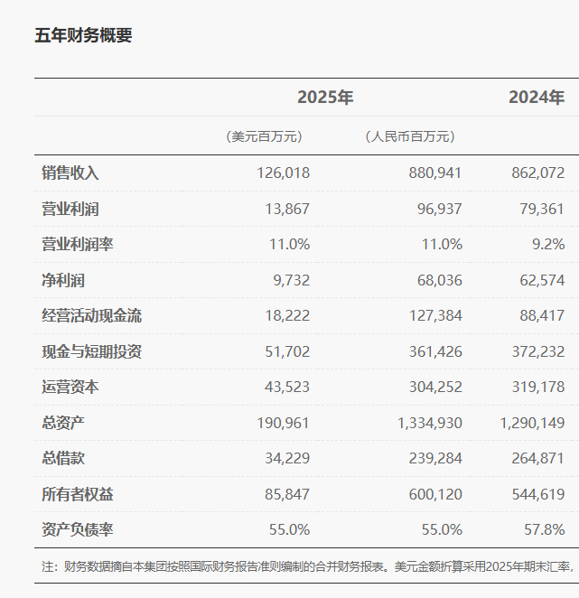
Task: Click the (美元百万元) unit label
Action: (x=265, y=136)
